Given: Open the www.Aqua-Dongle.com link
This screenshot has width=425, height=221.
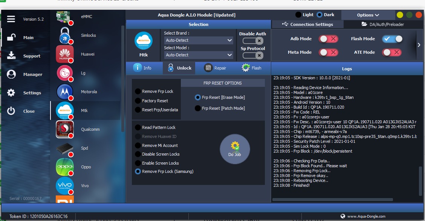Looking at the screenshot, I should coord(366,216).
